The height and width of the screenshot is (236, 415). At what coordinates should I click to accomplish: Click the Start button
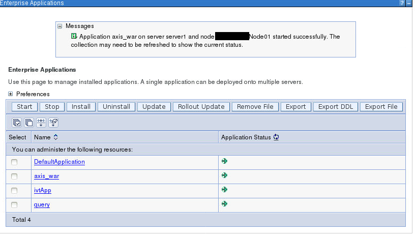(x=24, y=107)
